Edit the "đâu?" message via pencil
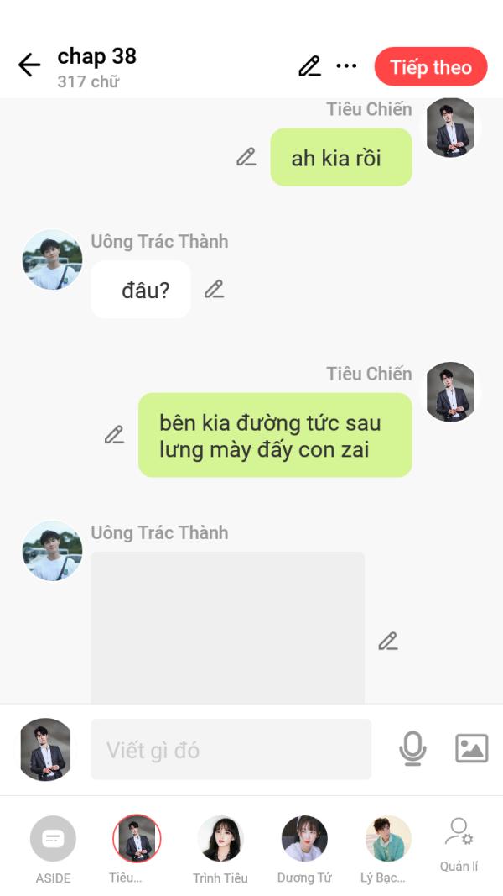Image resolution: width=503 pixels, height=896 pixels. click(215, 289)
